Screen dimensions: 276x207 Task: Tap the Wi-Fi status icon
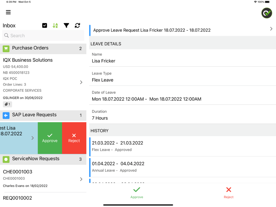255,2
